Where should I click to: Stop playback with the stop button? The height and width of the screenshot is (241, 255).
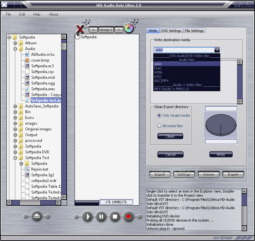pos(115,216)
